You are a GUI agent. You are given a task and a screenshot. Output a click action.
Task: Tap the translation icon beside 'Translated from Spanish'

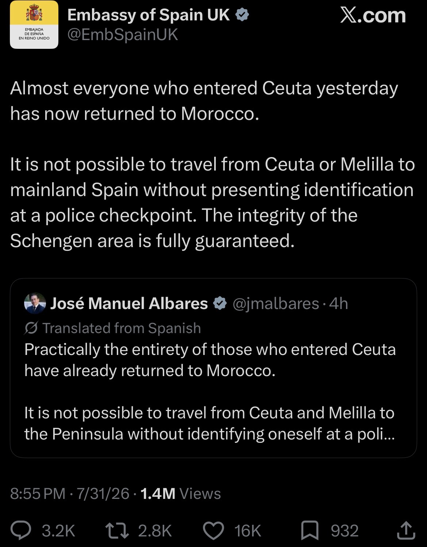pos(31,328)
